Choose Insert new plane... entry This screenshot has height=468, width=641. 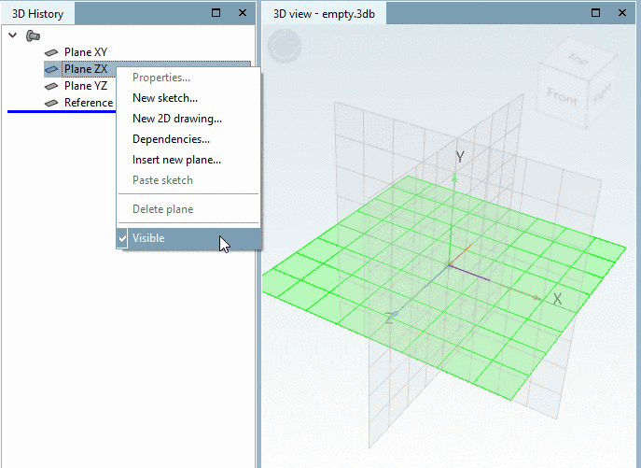coord(188,160)
